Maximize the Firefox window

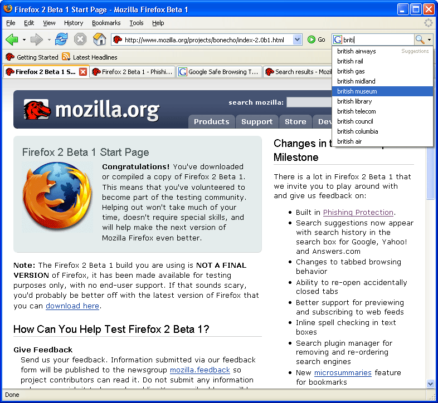coord(416,9)
